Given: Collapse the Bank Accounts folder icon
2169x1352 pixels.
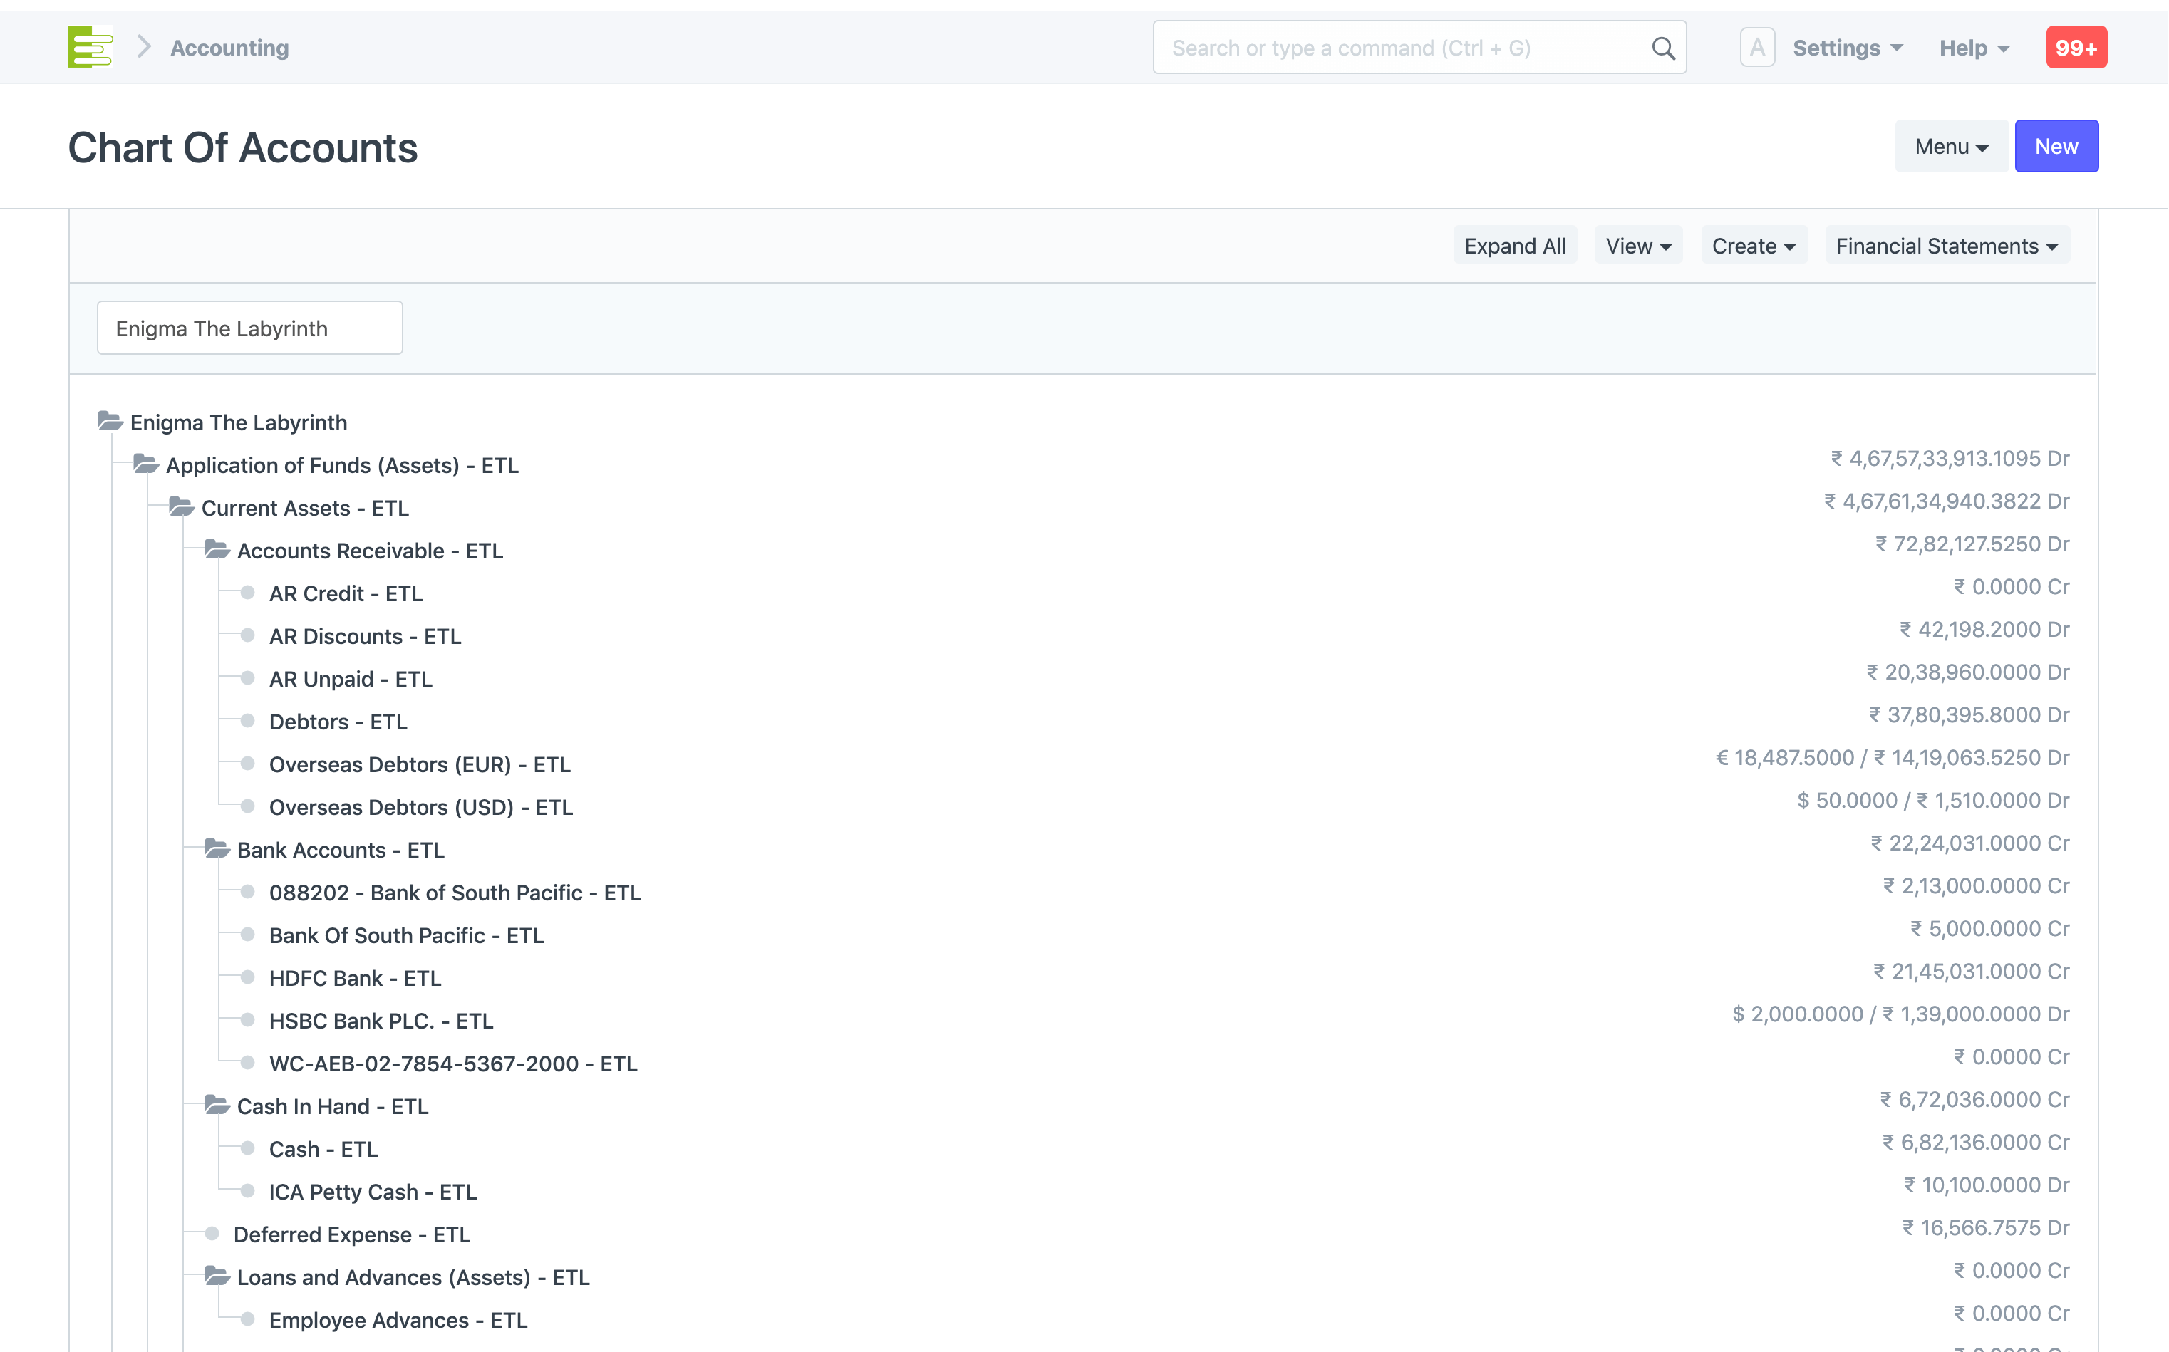Looking at the screenshot, I should pyautogui.click(x=217, y=848).
